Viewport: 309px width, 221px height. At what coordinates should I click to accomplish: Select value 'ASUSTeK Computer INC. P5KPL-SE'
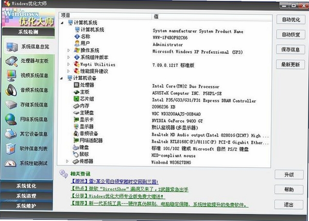pyautogui.click(x=187, y=93)
